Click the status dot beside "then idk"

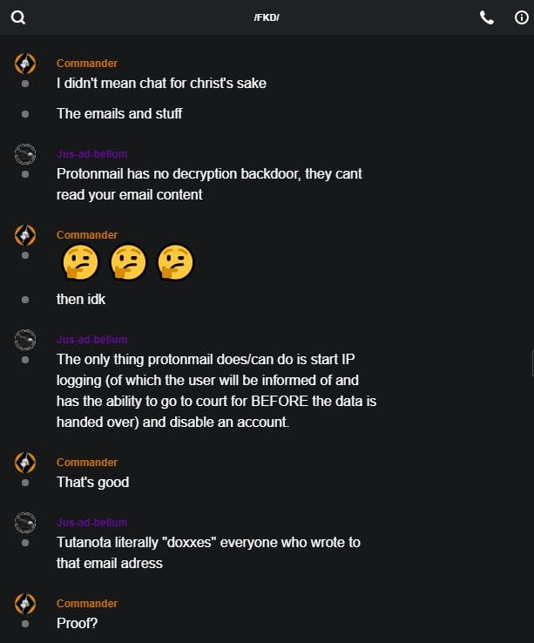[x=25, y=299]
